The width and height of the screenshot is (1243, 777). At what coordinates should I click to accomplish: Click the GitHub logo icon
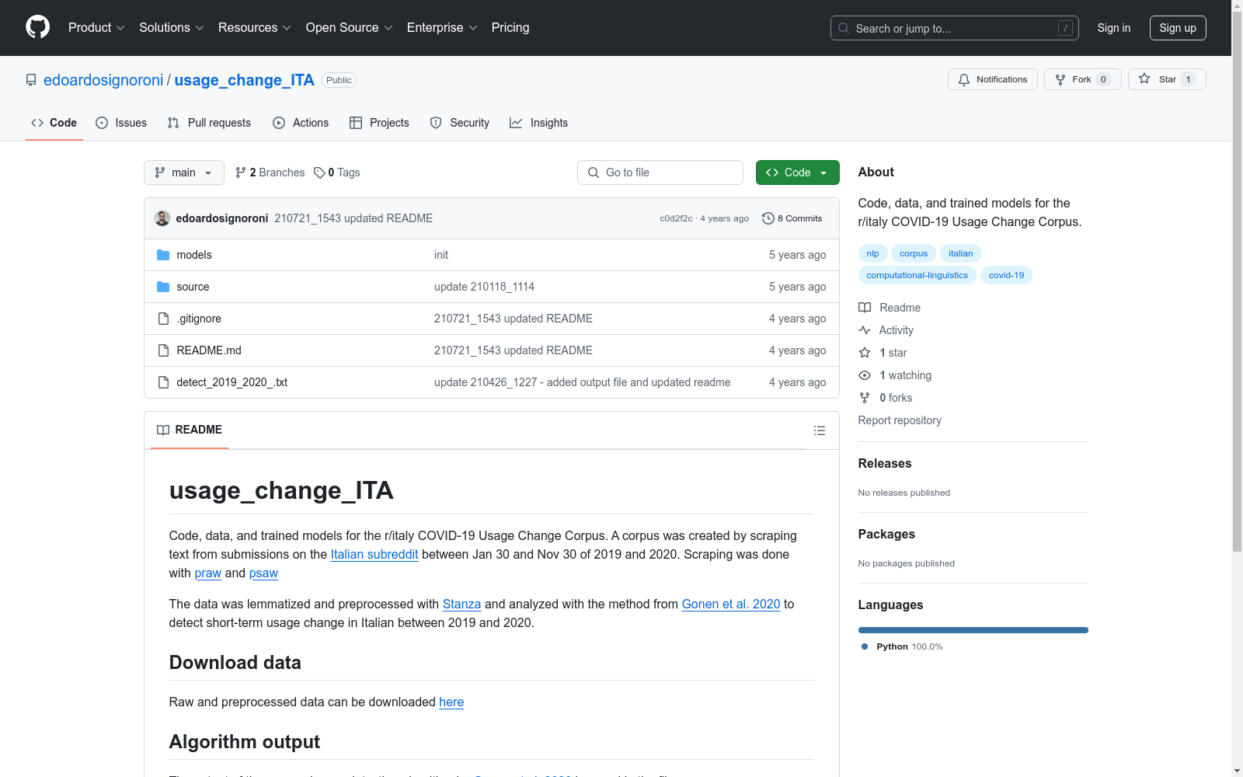[37, 27]
